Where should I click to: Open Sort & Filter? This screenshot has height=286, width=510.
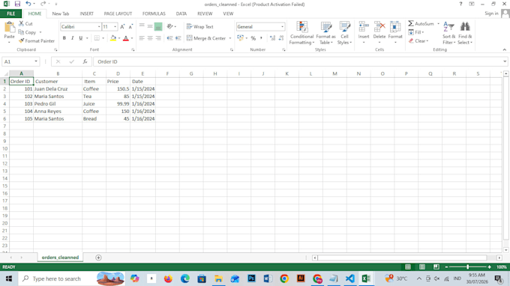(x=448, y=33)
